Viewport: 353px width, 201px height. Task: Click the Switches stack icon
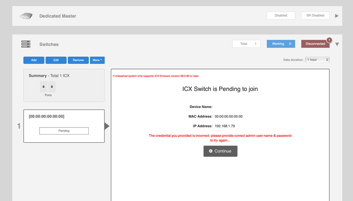tap(26, 44)
